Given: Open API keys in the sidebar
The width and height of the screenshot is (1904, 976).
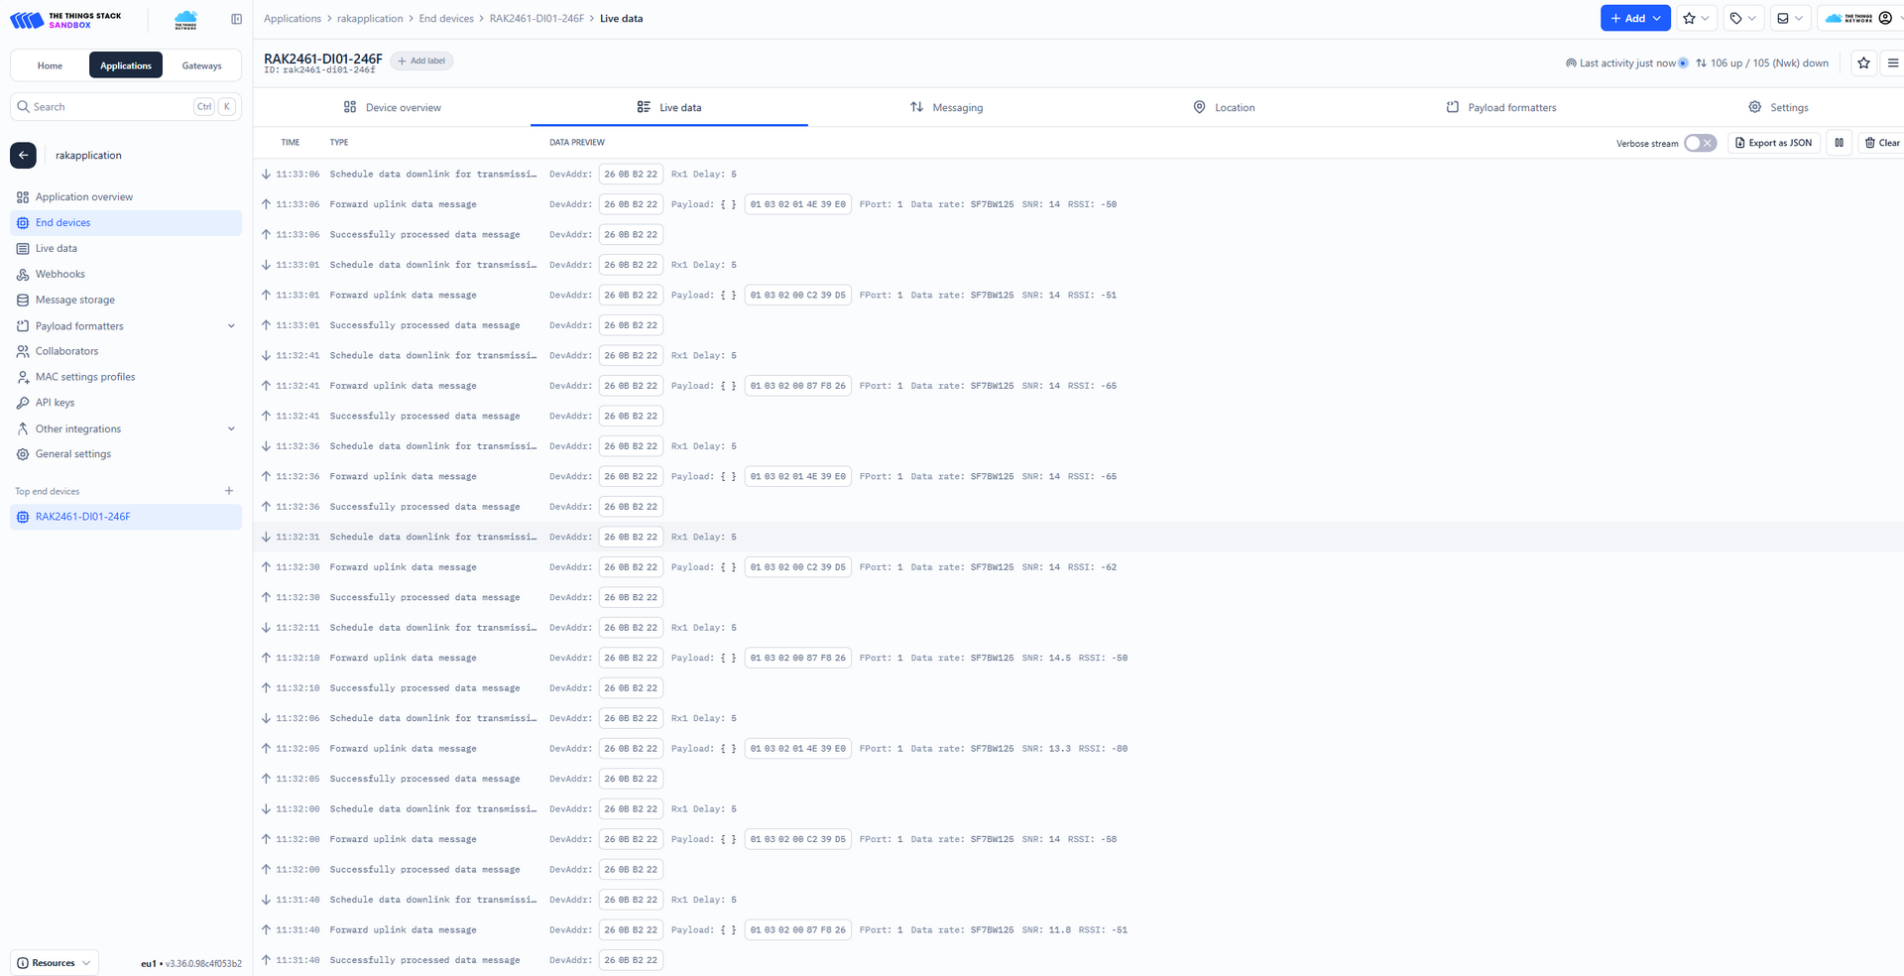Looking at the screenshot, I should (x=55, y=403).
